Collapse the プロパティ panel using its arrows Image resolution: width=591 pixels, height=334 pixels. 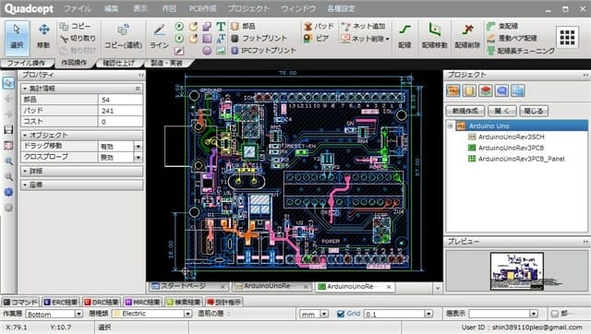[x=140, y=76]
